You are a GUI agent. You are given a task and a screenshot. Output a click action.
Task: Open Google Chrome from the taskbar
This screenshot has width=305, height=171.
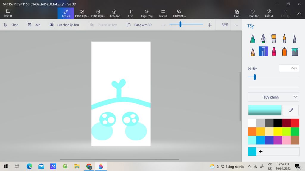(89, 166)
